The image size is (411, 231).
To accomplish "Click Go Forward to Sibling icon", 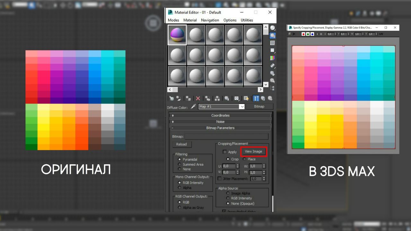I will click(x=270, y=98).
